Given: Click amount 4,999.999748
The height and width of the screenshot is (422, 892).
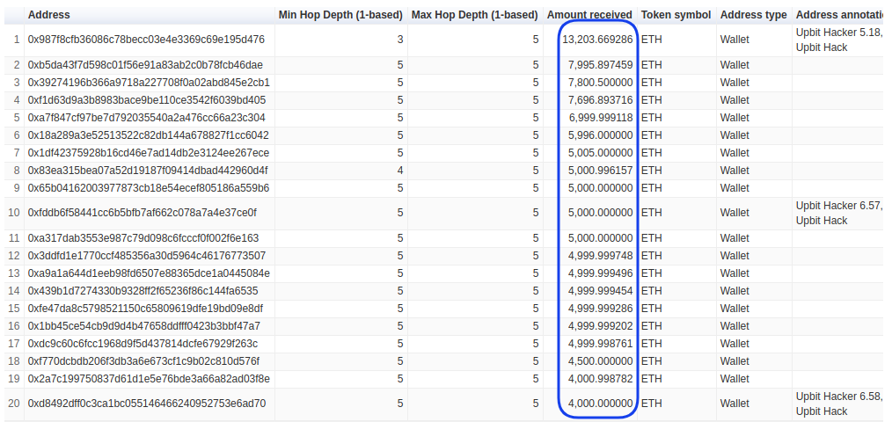Looking at the screenshot, I should click(600, 255).
